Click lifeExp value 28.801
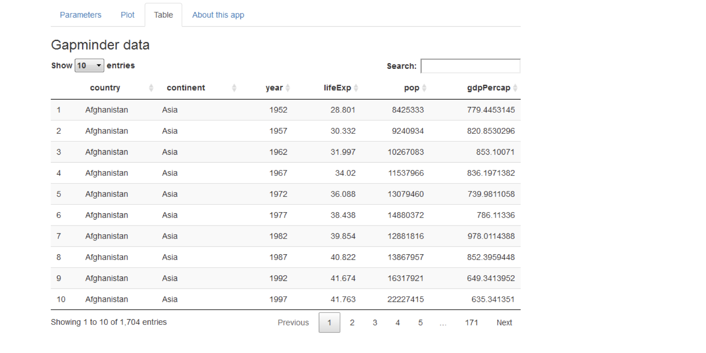 pyautogui.click(x=343, y=110)
